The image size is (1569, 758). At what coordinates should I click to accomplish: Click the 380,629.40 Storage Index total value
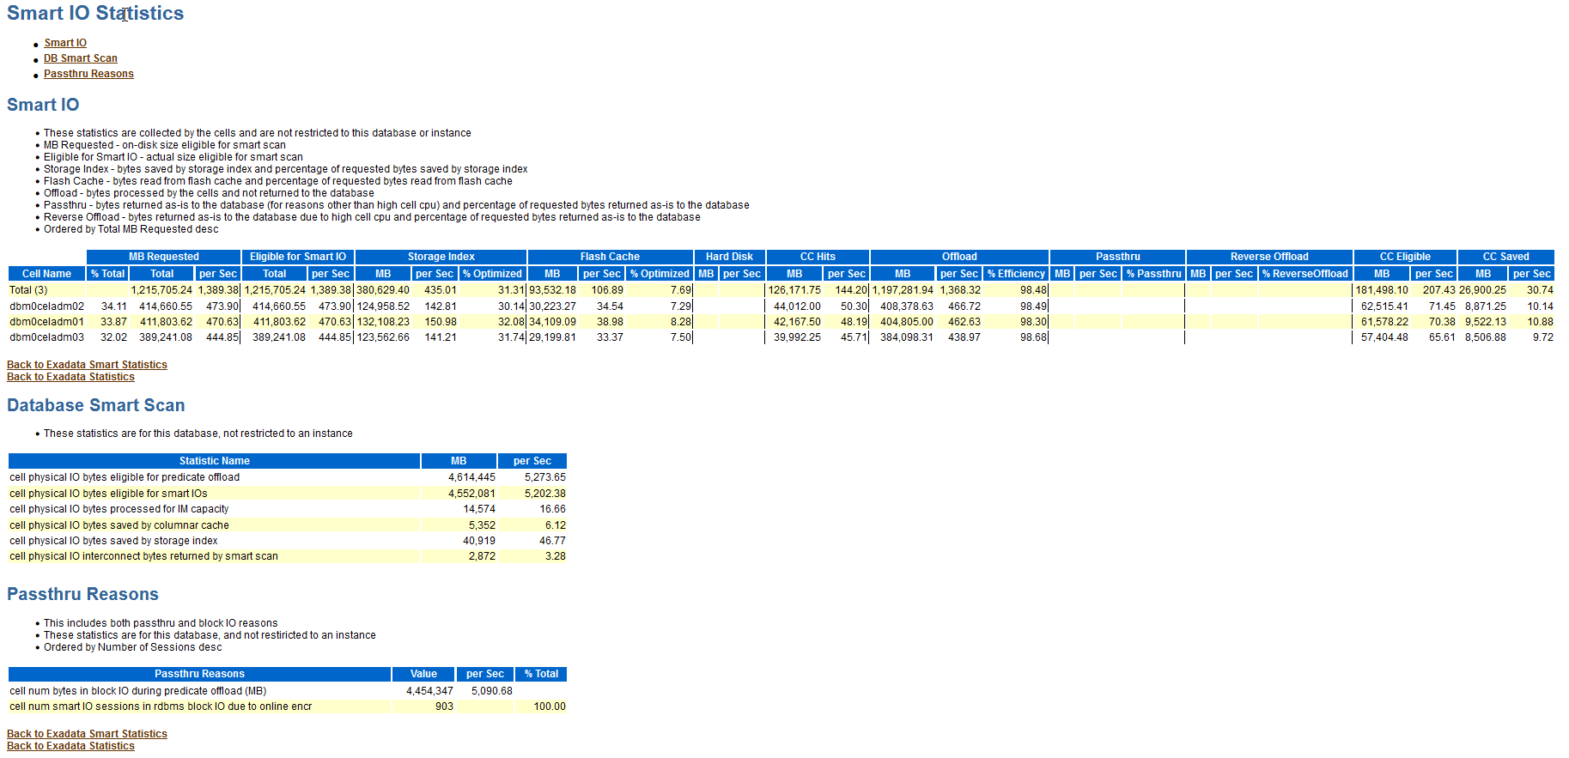(x=383, y=290)
